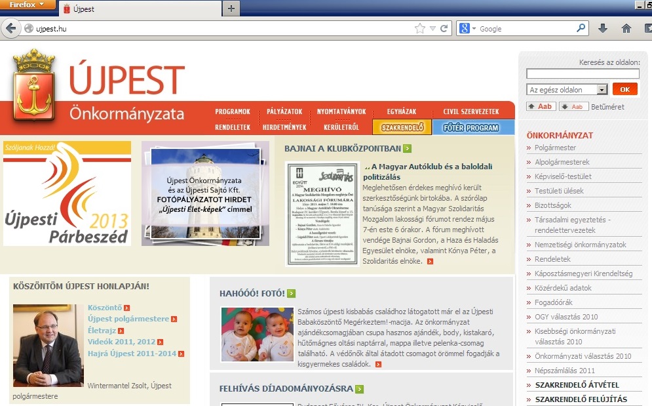This screenshot has width=652, height=406.
Task: Click the 'Keresés az oldalon' search text field
Action: tap(583, 74)
